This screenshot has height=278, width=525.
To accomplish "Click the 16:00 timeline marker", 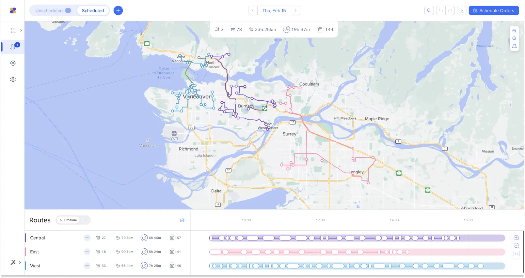I will (x=468, y=220).
